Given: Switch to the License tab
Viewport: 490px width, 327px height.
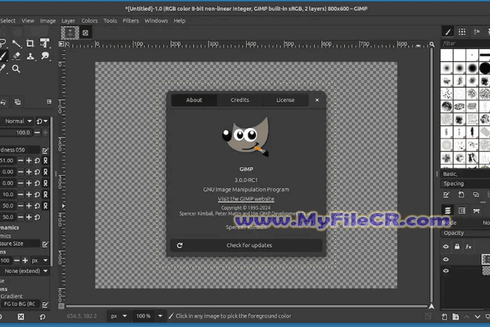Looking at the screenshot, I should [285, 100].
